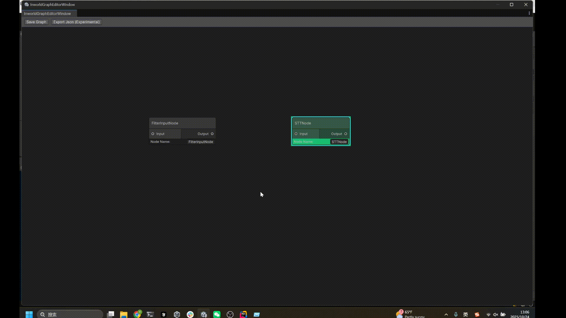Open WeChat from the taskbar
This screenshot has height=318, width=566.
(217, 314)
